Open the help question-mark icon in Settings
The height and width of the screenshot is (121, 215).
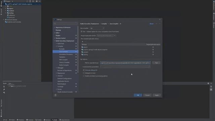pos(55,95)
